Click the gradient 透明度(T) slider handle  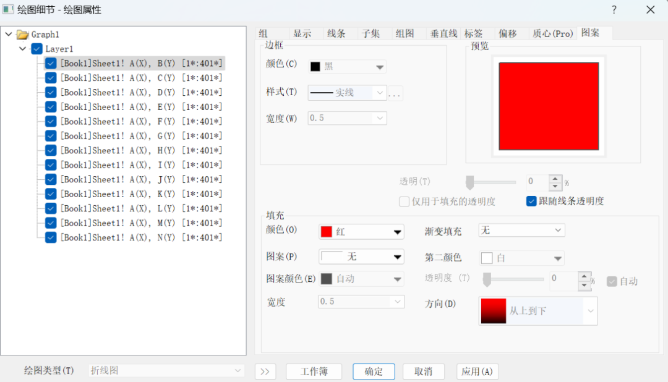tap(487, 279)
